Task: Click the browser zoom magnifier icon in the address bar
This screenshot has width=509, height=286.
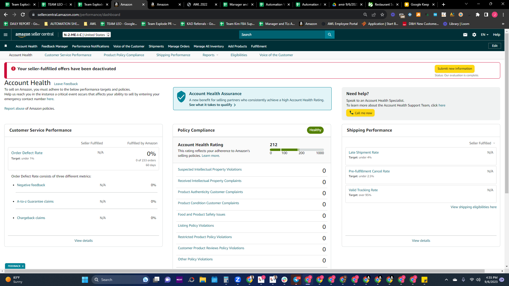Action: [x=365, y=15]
